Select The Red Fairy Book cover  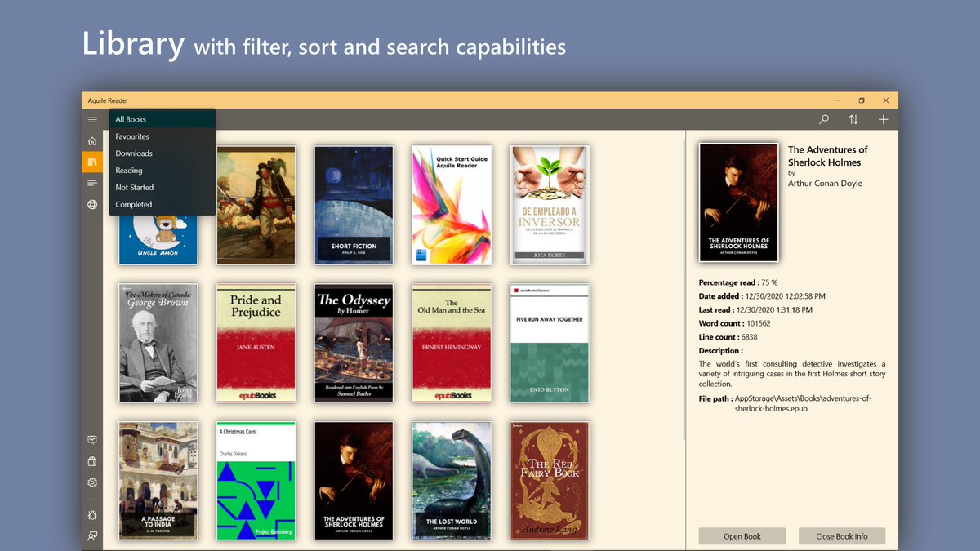[x=550, y=481]
